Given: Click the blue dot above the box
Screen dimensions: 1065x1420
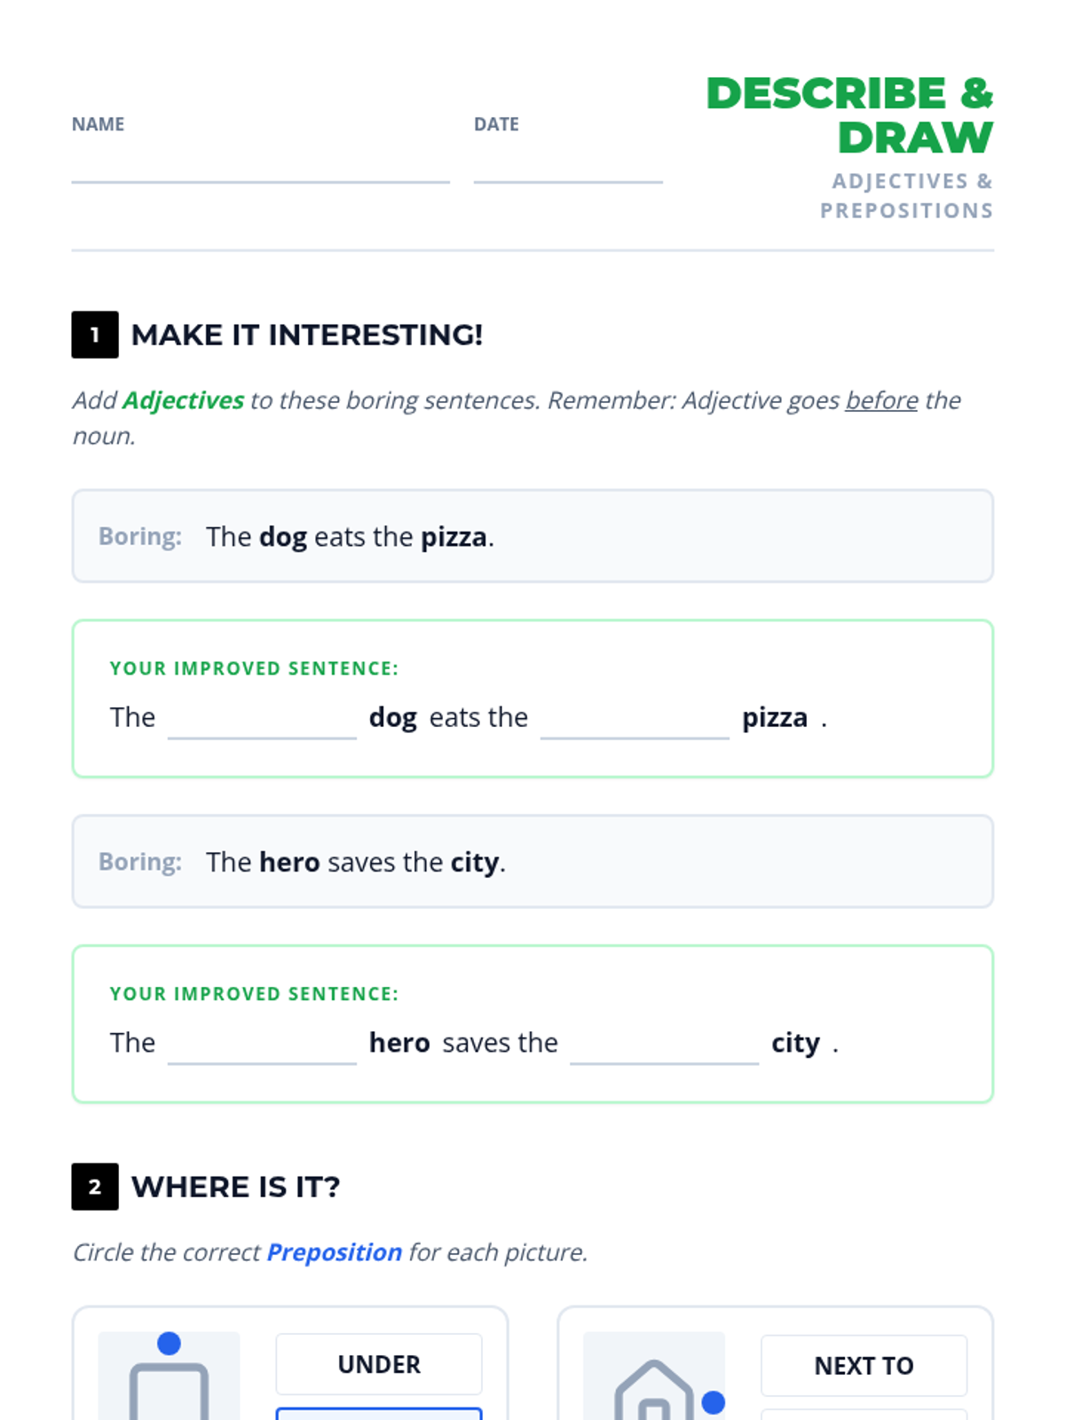Looking at the screenshot, I should click(169, 1344).
